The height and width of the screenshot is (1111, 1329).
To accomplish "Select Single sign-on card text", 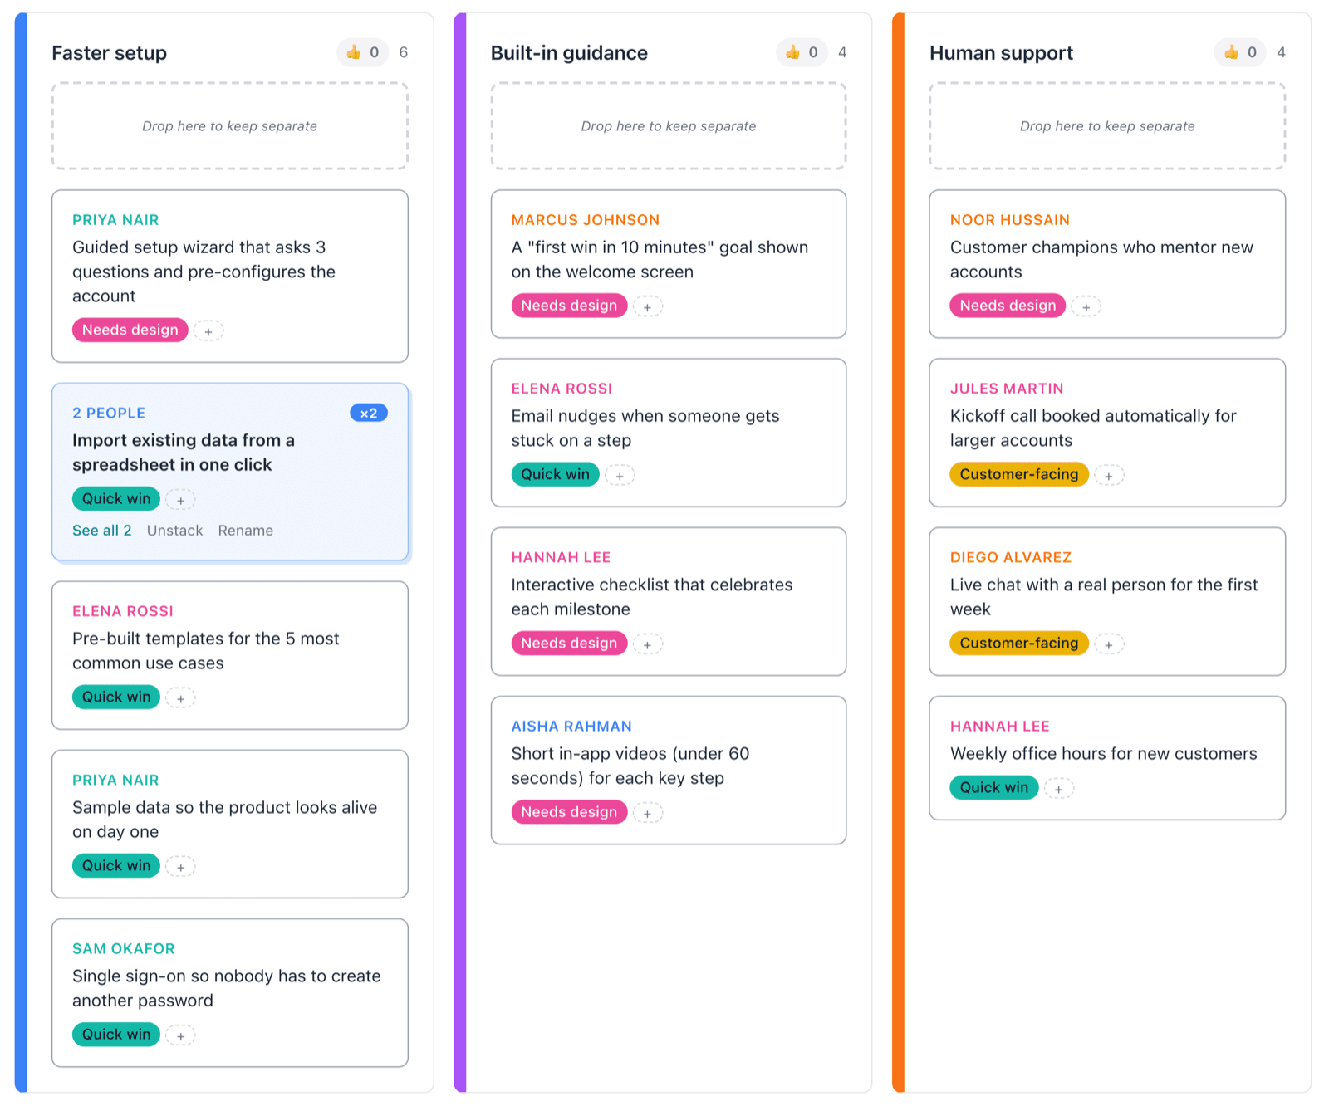I will [226, 988].
